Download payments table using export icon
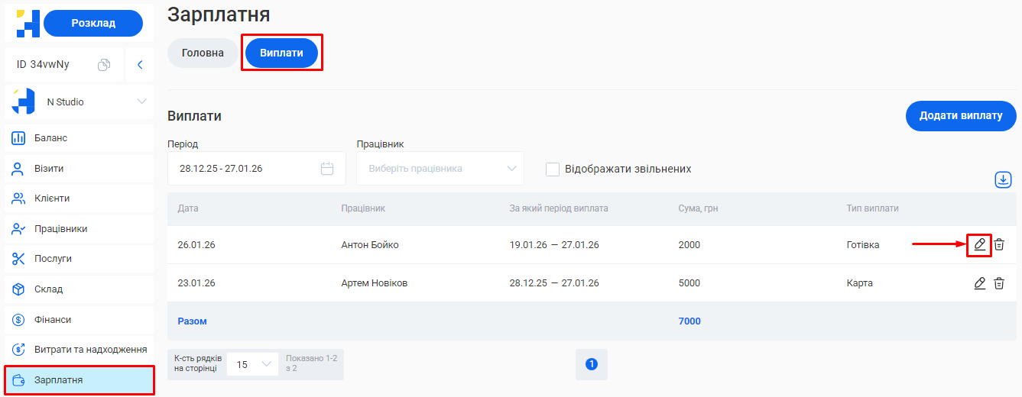The width and height of the screenshot is (1022, 397). click(1003, 179)
